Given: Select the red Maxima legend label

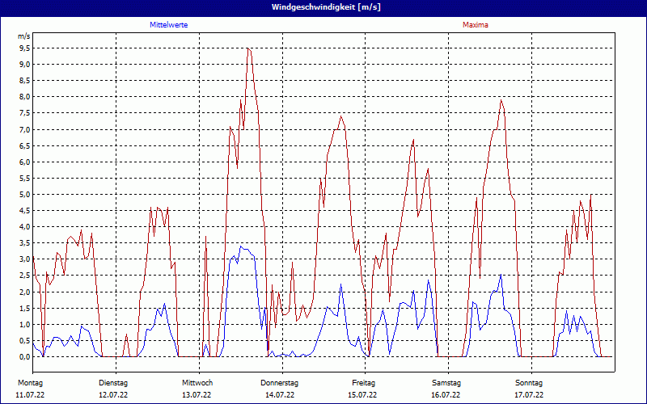Looking at the screenshot, I should [475, 25].
